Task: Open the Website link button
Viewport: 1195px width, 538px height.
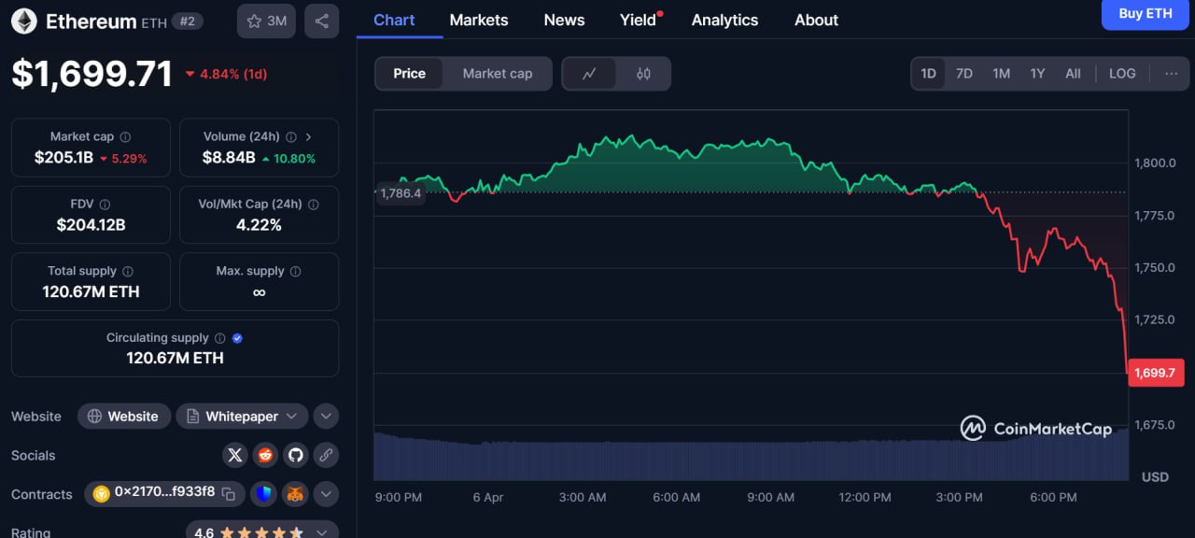Action: tap(124, 417)
